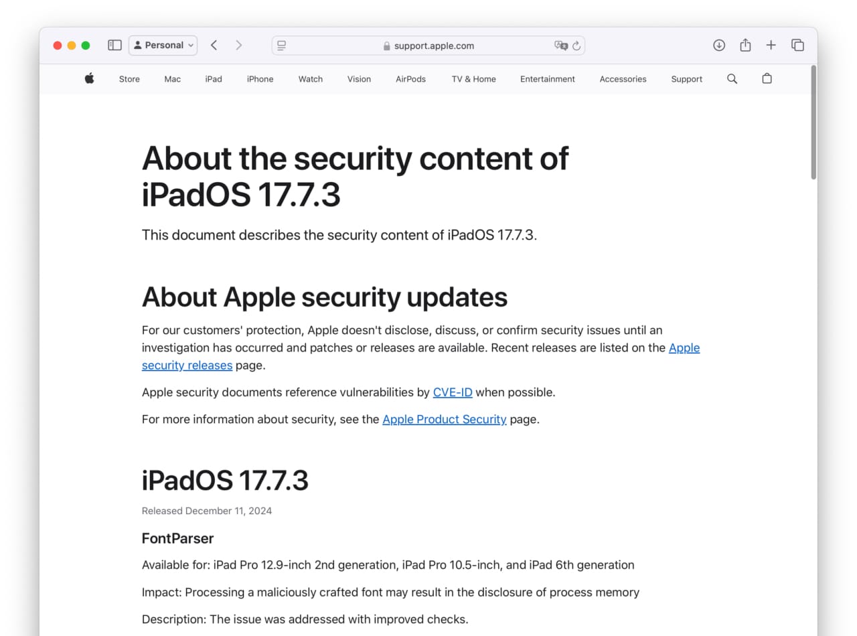The width and height of the screenshot is (857, 636).
Task: Open the iPhone menu item
Action: (260, 79)
